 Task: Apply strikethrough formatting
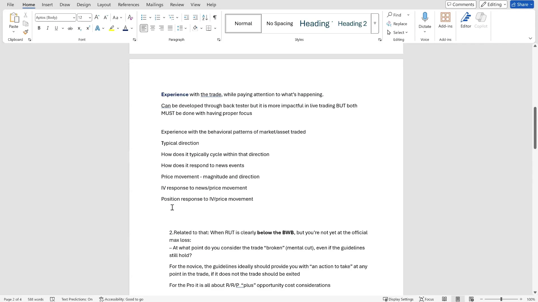click(x=70, y=28)
